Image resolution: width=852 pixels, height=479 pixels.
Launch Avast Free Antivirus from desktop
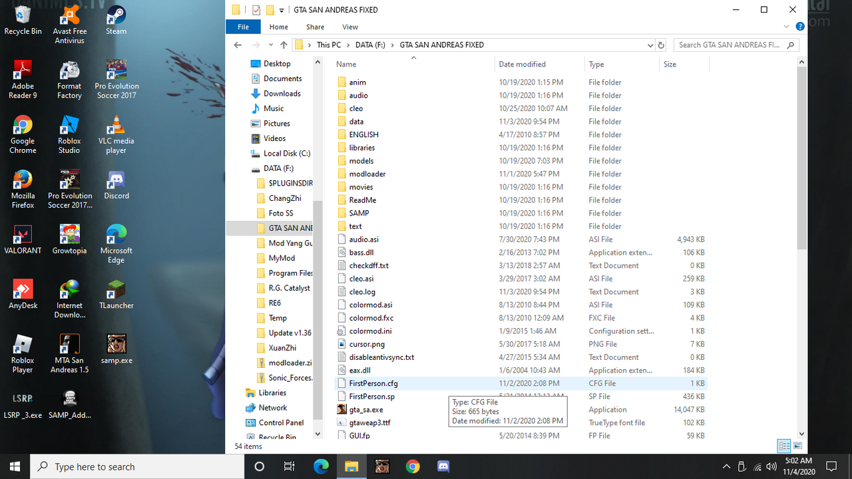(69, 25)
